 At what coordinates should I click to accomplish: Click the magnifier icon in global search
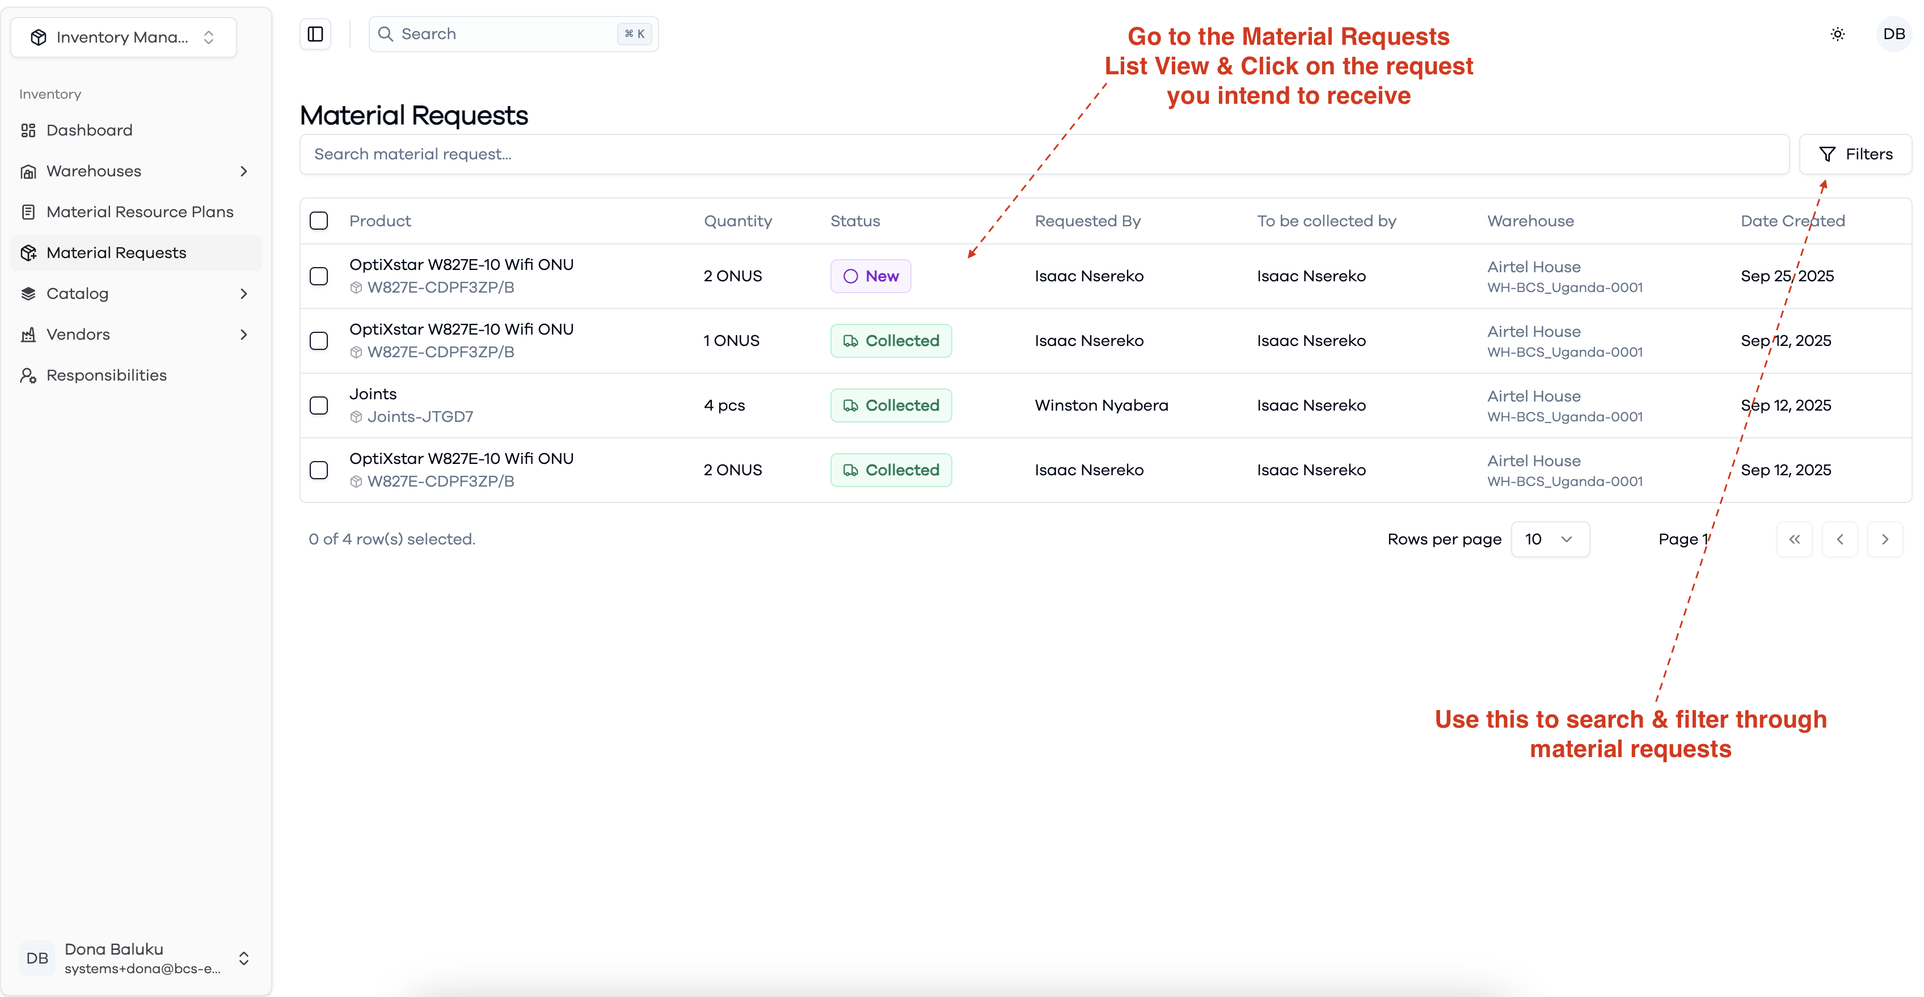coord(385,35)
